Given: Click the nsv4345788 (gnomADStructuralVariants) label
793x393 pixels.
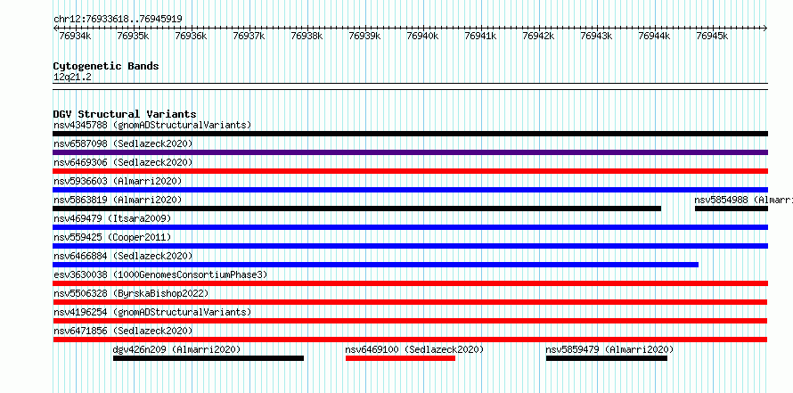Looking at the screenshot, I should (x=152, y=125).
